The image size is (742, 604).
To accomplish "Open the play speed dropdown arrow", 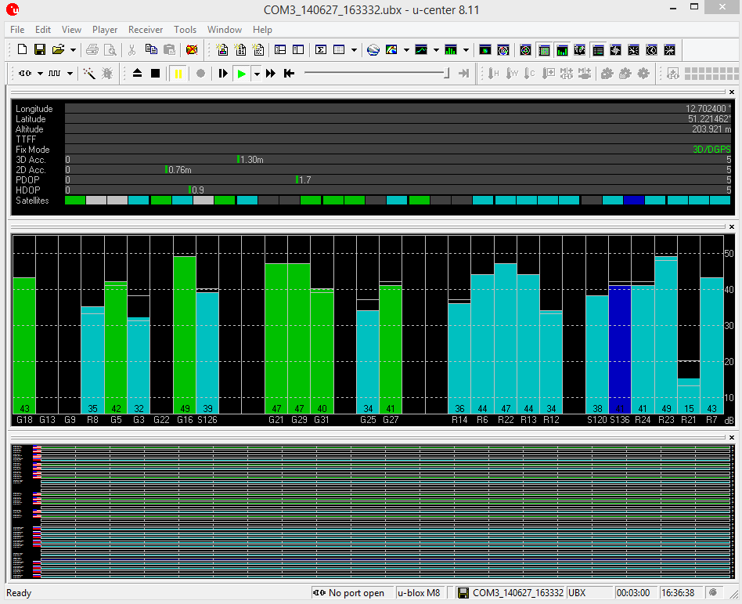I will 256,74.
